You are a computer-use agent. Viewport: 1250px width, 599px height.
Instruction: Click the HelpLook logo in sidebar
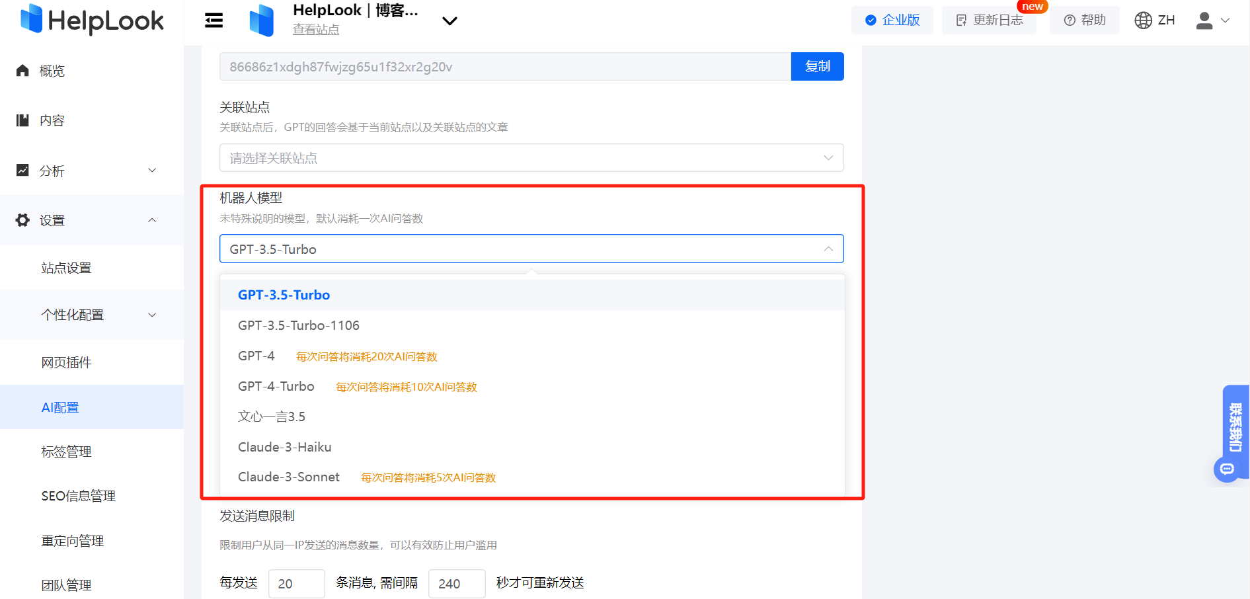92,20
